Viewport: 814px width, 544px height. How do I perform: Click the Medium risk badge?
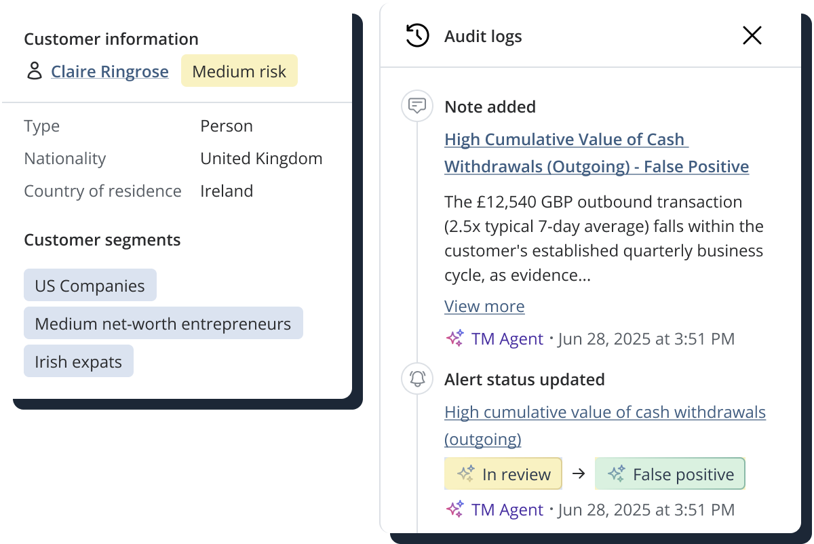pos(239,71)
